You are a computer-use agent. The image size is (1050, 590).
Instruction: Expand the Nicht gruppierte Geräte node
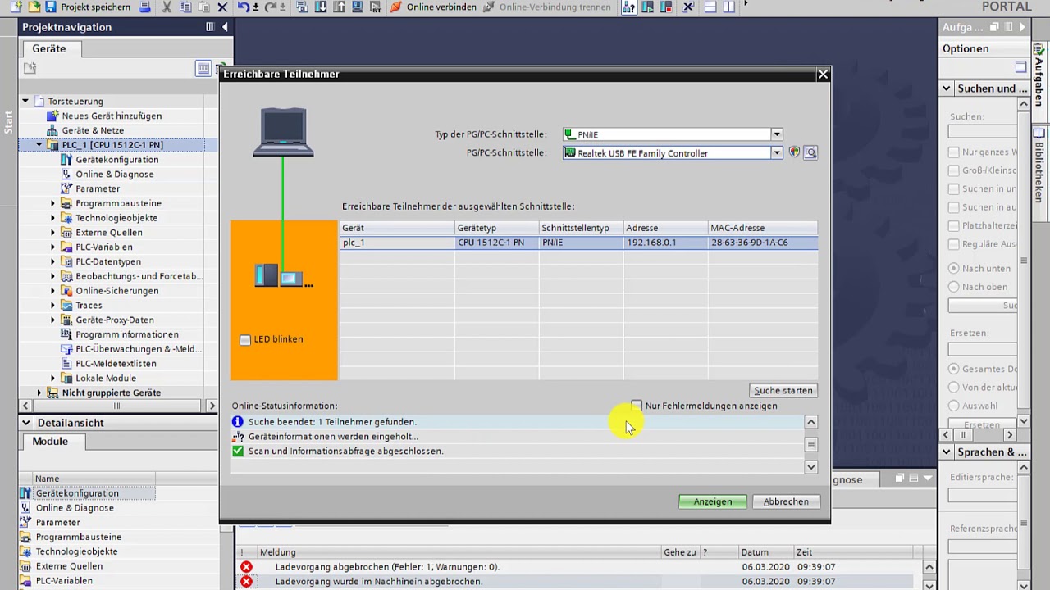coord(39,393)
